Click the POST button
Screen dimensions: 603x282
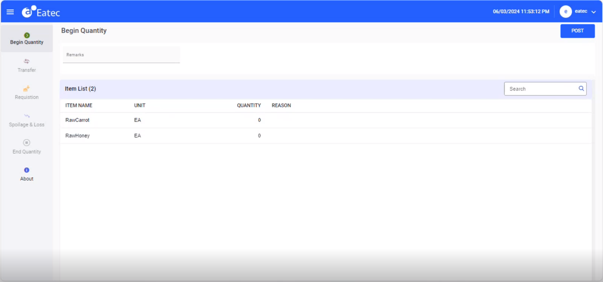pos(577,31)
